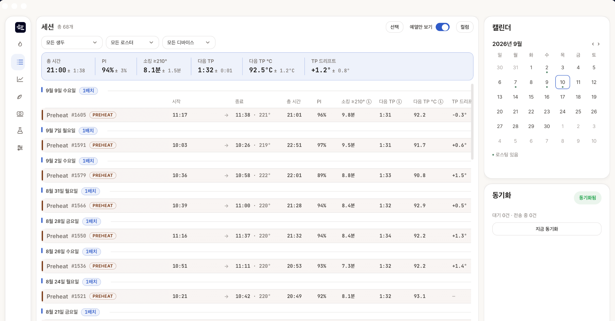Toggle the 예열만 보기 switch
The width and height of the screenshot is (615, 321).
[443, 27]
